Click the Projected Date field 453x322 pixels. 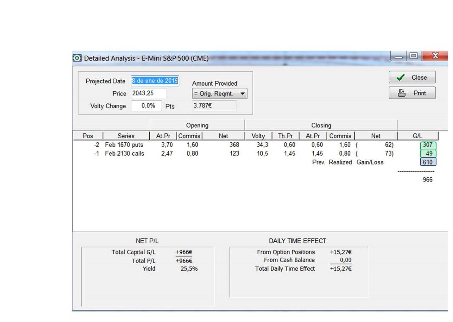tap(155, 81)
